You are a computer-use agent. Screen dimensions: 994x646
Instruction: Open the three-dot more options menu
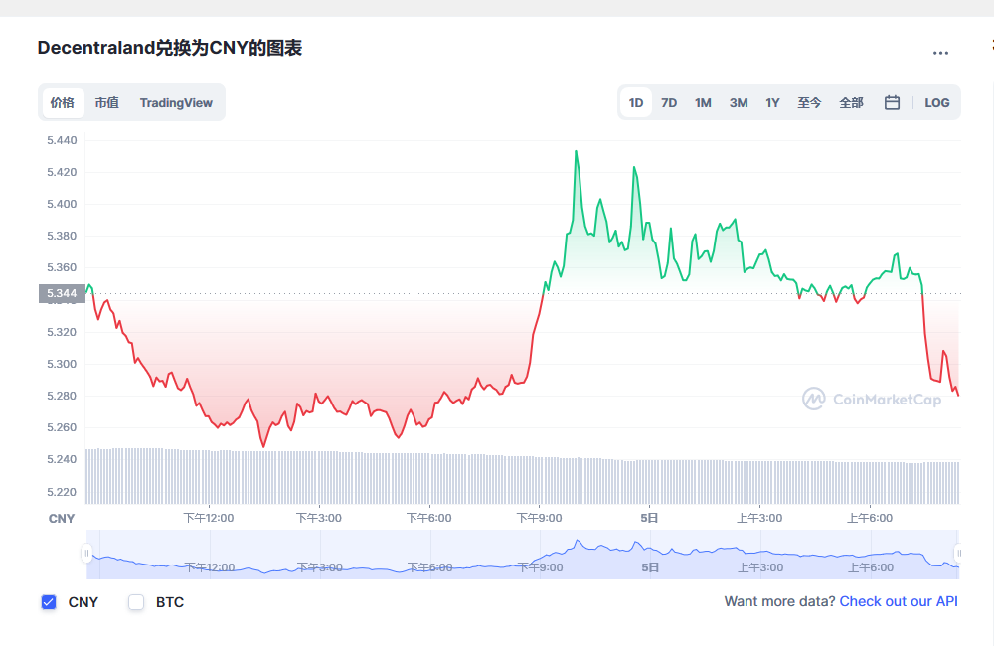click(940, 54)
